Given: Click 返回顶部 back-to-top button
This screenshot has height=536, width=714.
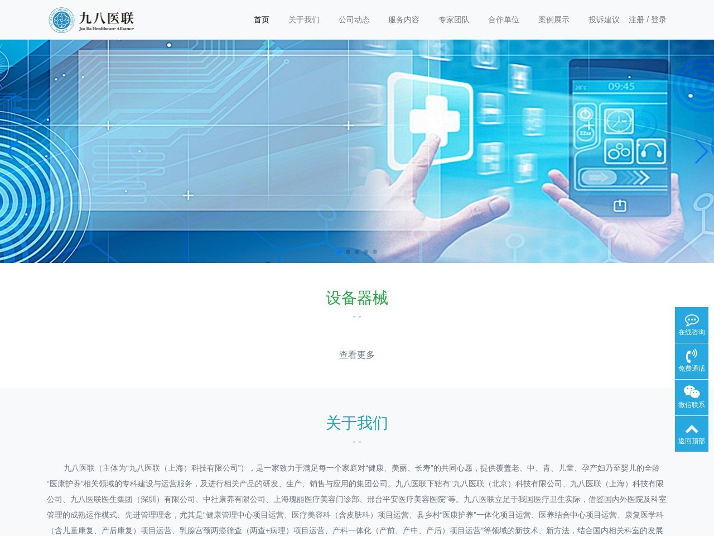Looking at the screenshot, I should coord(692,434).
